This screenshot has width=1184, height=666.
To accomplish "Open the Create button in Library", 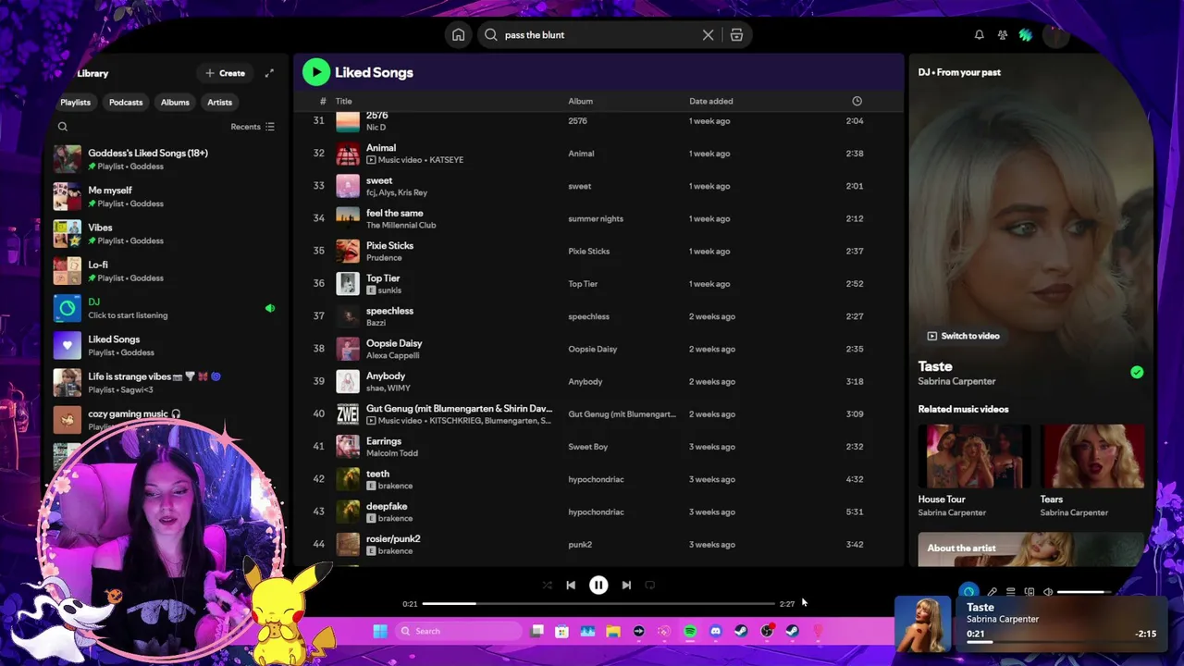I will pyautogui.click(x=225, y=73).
